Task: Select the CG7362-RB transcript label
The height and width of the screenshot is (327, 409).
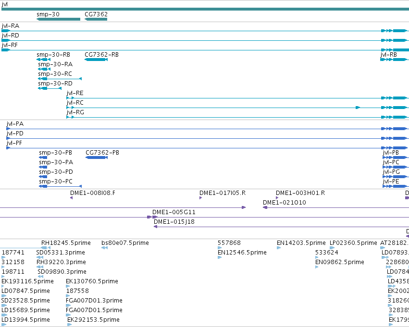Action: [101, 55]
